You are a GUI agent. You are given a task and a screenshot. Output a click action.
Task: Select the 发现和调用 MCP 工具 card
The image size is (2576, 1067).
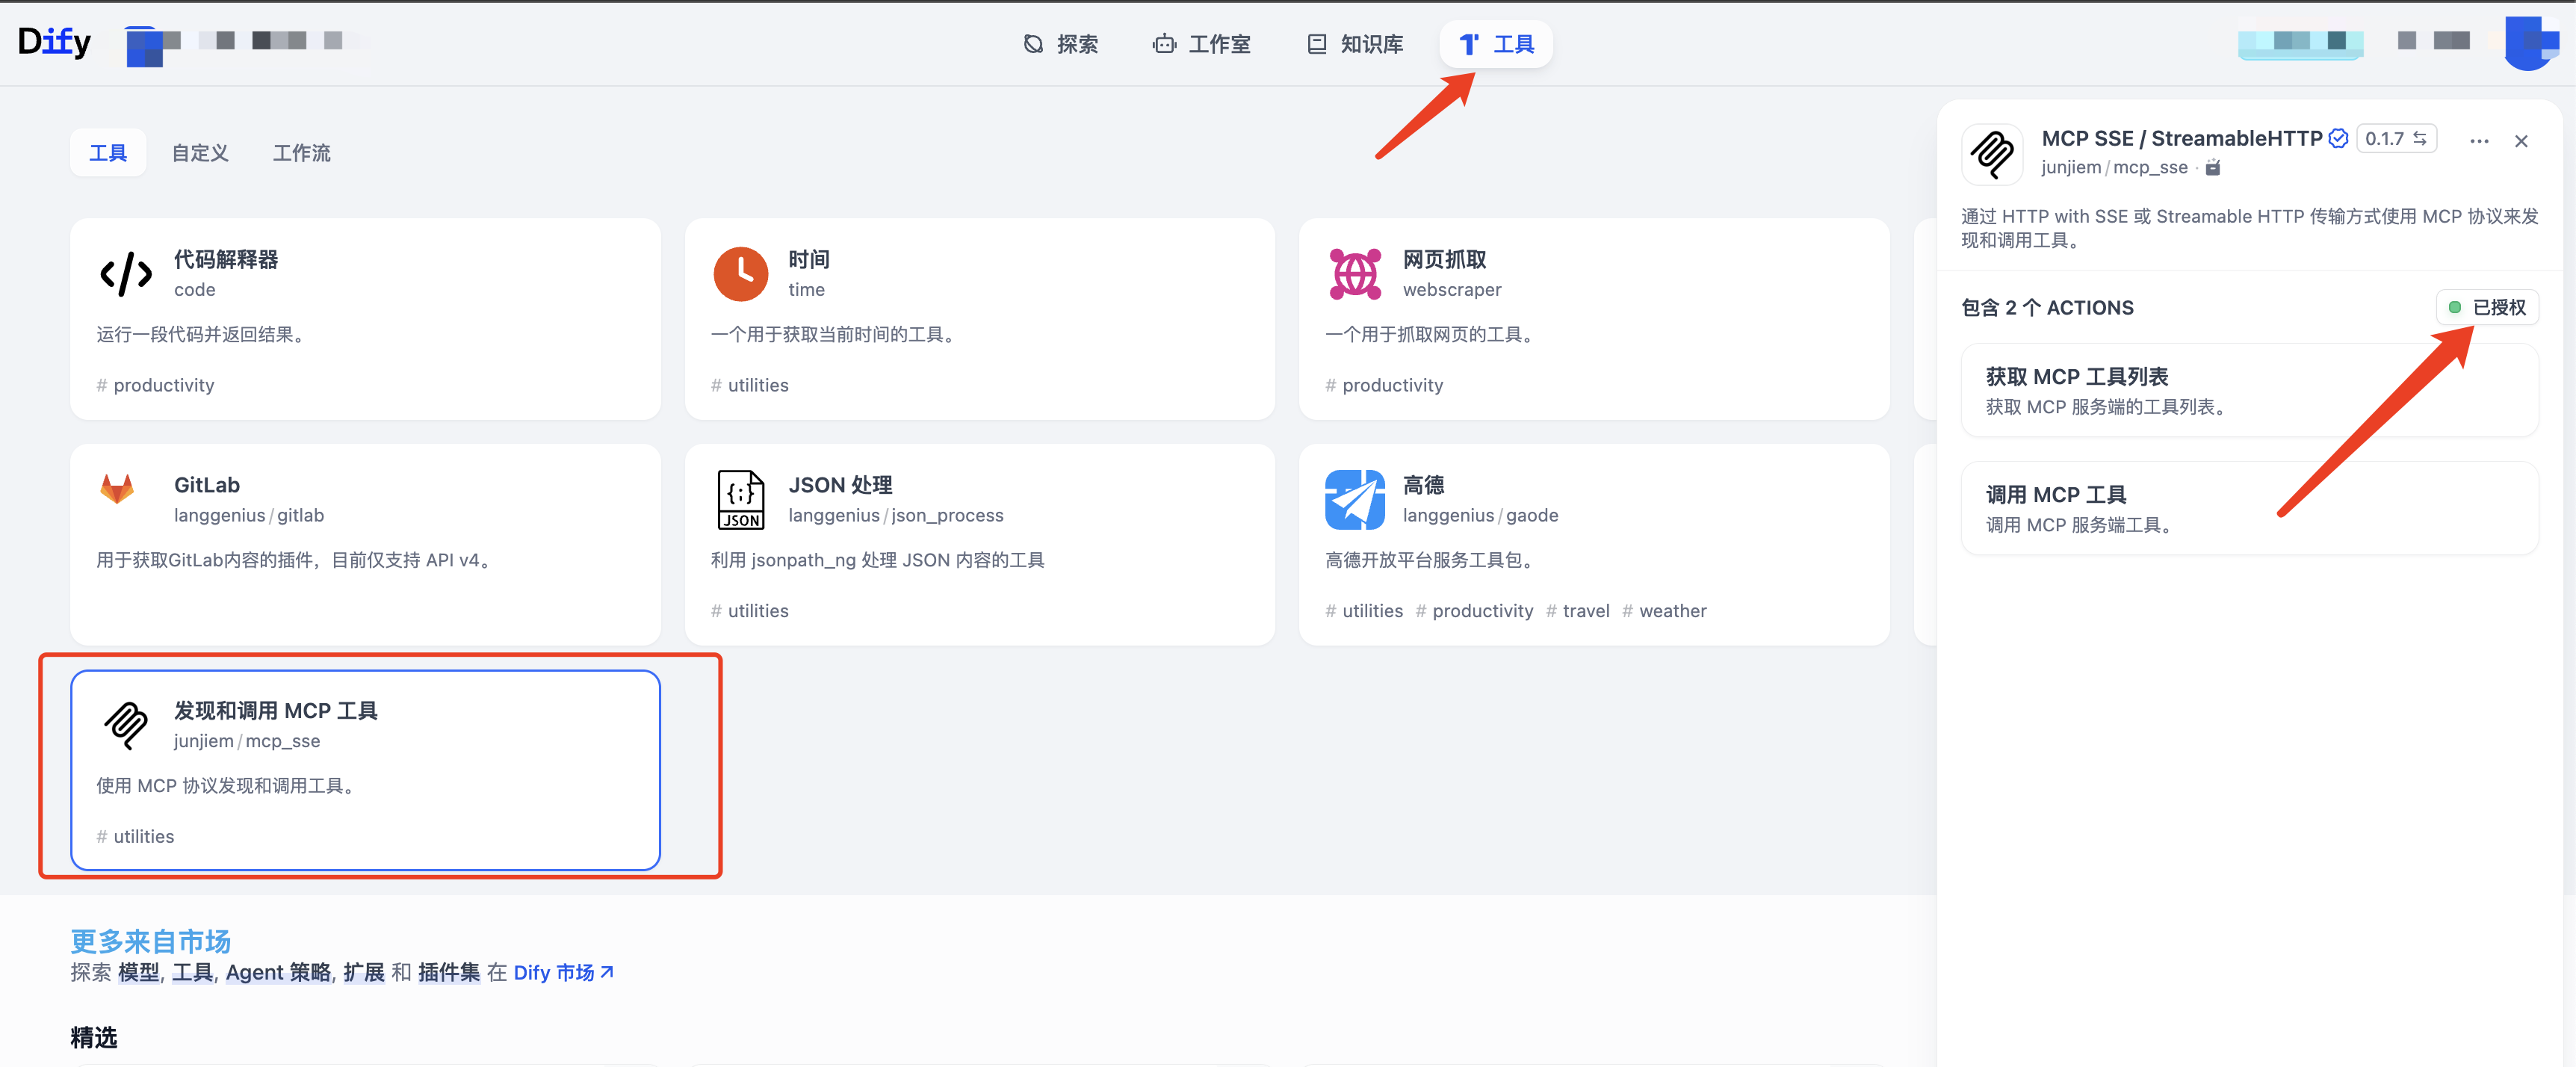[365, 769]
